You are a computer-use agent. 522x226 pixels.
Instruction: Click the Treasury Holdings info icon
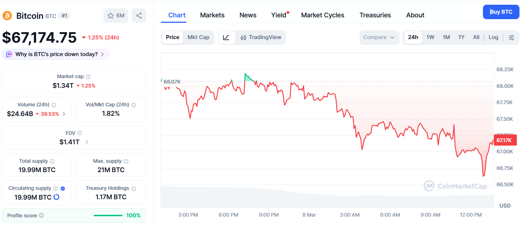pos(134,188)
